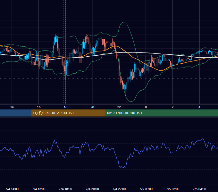Click the 14 hour axis label

click(x=12, y=107)
